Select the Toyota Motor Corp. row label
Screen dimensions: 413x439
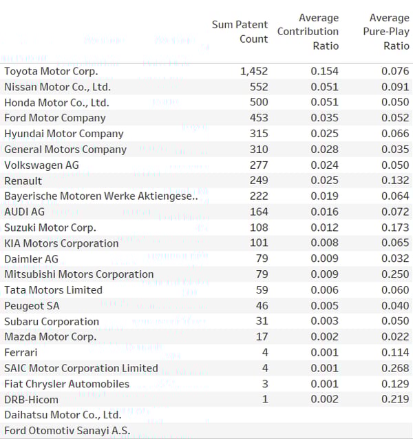coord(51,71)
